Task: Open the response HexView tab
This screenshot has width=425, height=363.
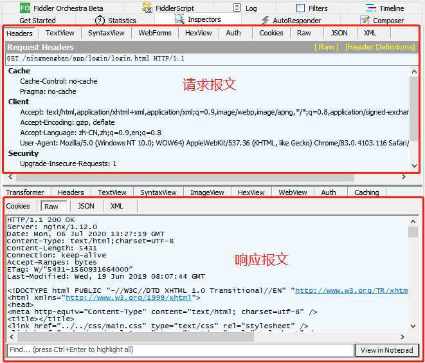Action: (x=251, y=192)
